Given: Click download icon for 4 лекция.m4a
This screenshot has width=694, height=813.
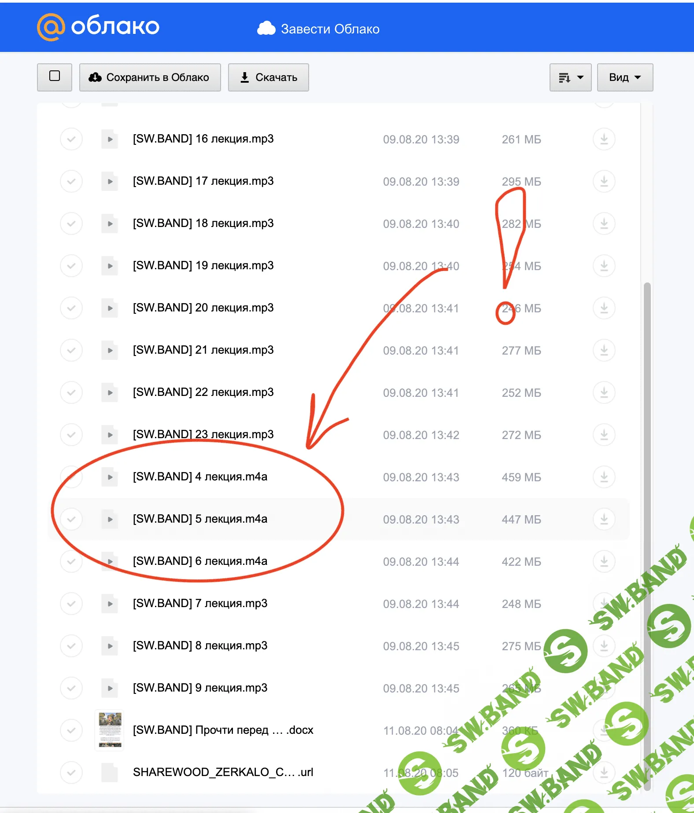Looking at the screenshot, I should point(604,477).
